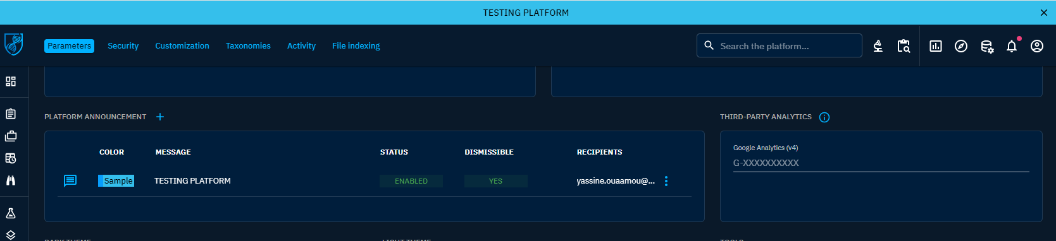Go to the Taxonomies tab

pyautogui.click(x=248, y=46)
